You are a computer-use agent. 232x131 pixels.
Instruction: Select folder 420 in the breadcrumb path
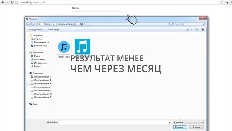tap(82, 24)
